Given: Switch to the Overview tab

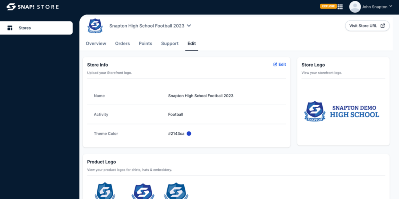Looking at the screenshot, I should [x=96, y=43].
